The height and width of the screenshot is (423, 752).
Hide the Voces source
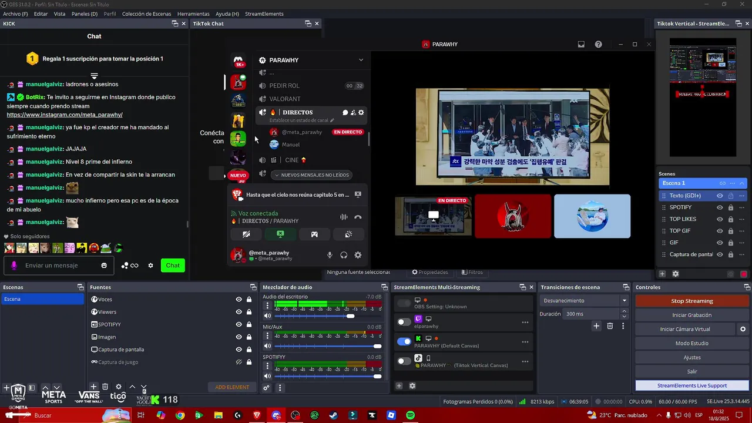click(239, 300)
